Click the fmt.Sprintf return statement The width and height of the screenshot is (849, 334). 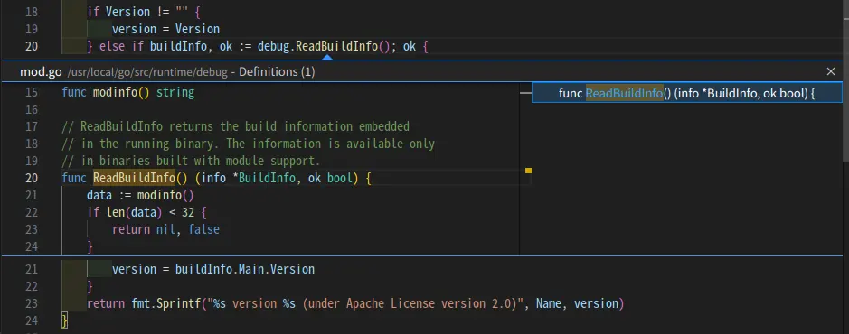tap(355, 303)
